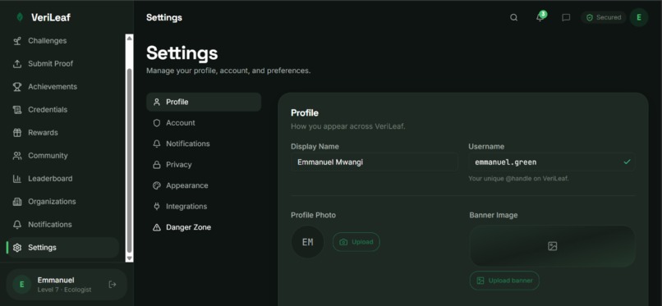Image resolution: width=662 pixels, height=306 pixels.
Task: Click the Upload banner button
Action: pos(504,281)
